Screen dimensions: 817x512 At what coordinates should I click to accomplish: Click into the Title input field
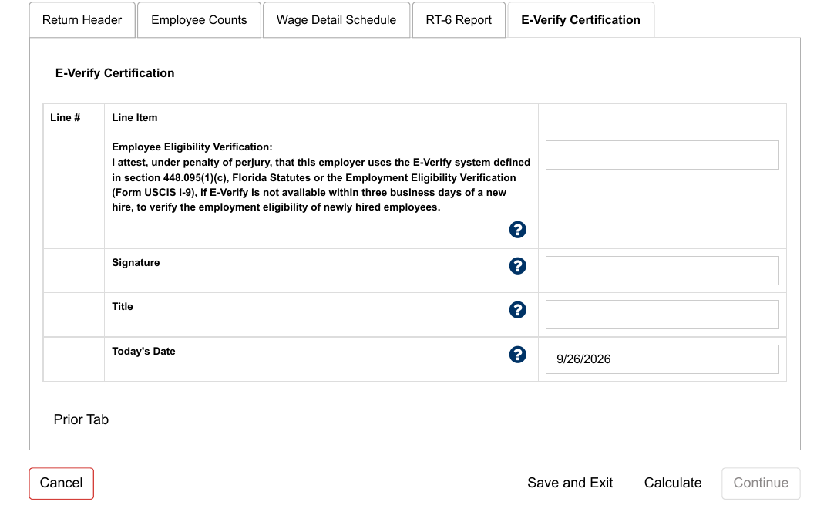click(x=662, y=315)
